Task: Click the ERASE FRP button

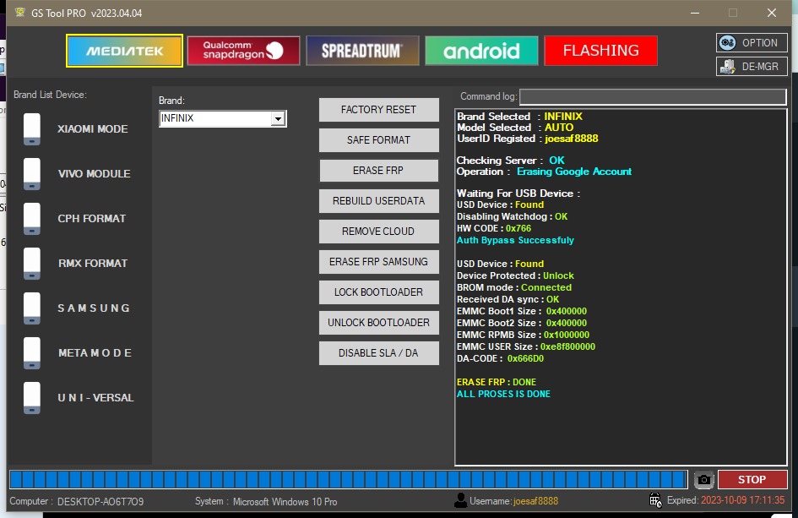Action: 378,171
